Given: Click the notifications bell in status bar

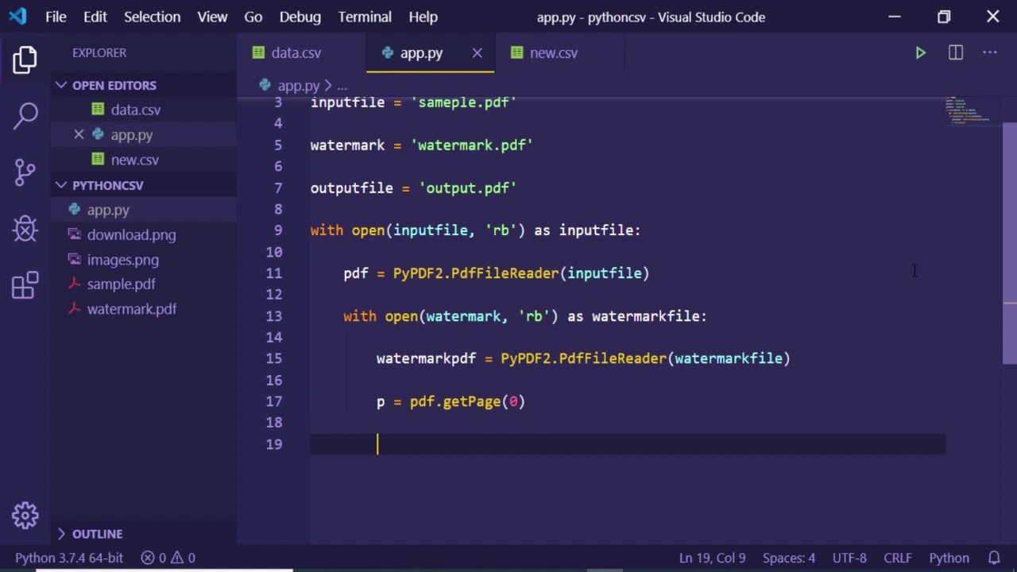Looking at the screenshot, I should coord(994,558).
